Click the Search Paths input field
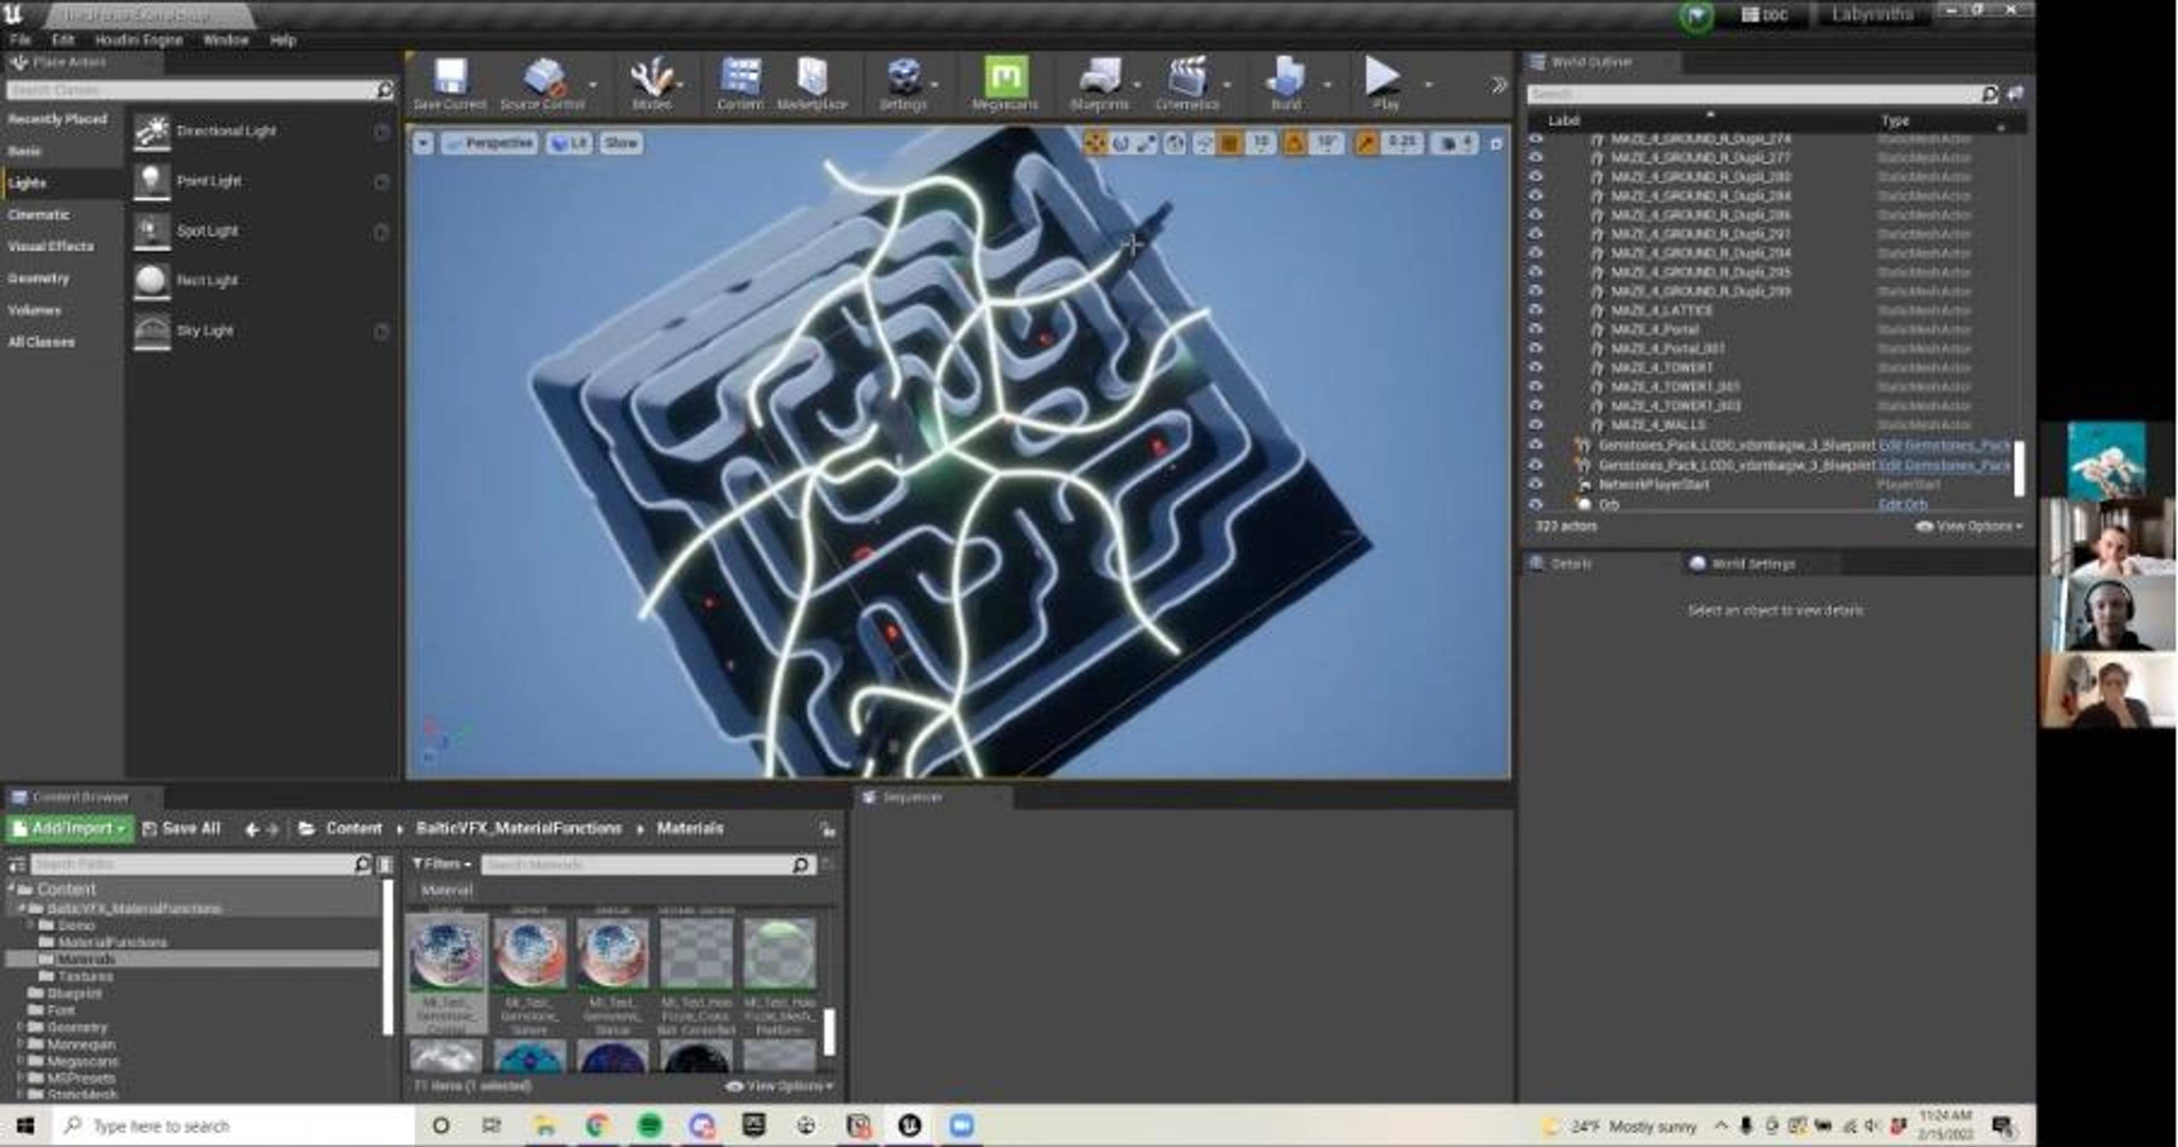This screenshot has height=1147, width=2178. point(201,865)
